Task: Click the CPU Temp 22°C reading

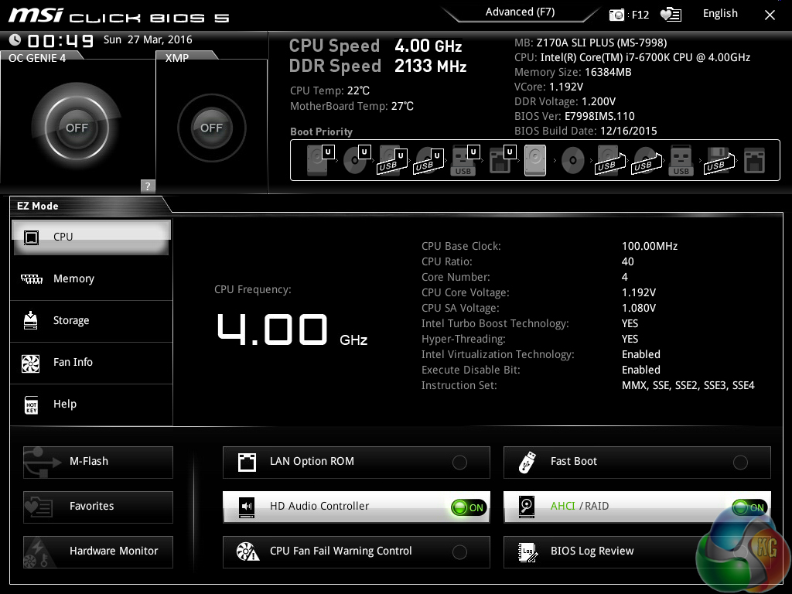Action: 329,90
